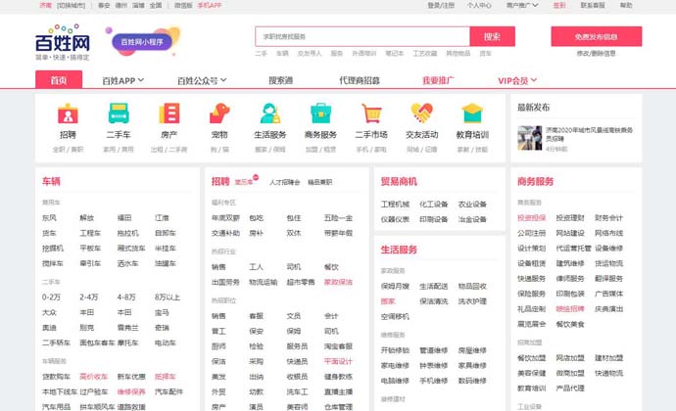
Task: Click the 餐饮加盟 link
Action: 532,358
